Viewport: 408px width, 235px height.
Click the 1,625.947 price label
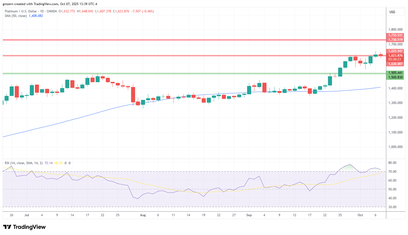pyautogui.click(x=395, y=51)
